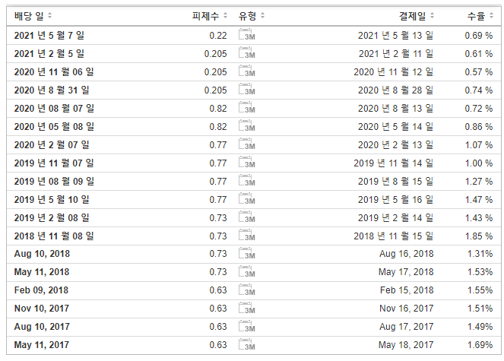Click 3M icon in 2018 년 11 월 08 일 row
The width and height of the screenshot is (504, 361).
247,236
